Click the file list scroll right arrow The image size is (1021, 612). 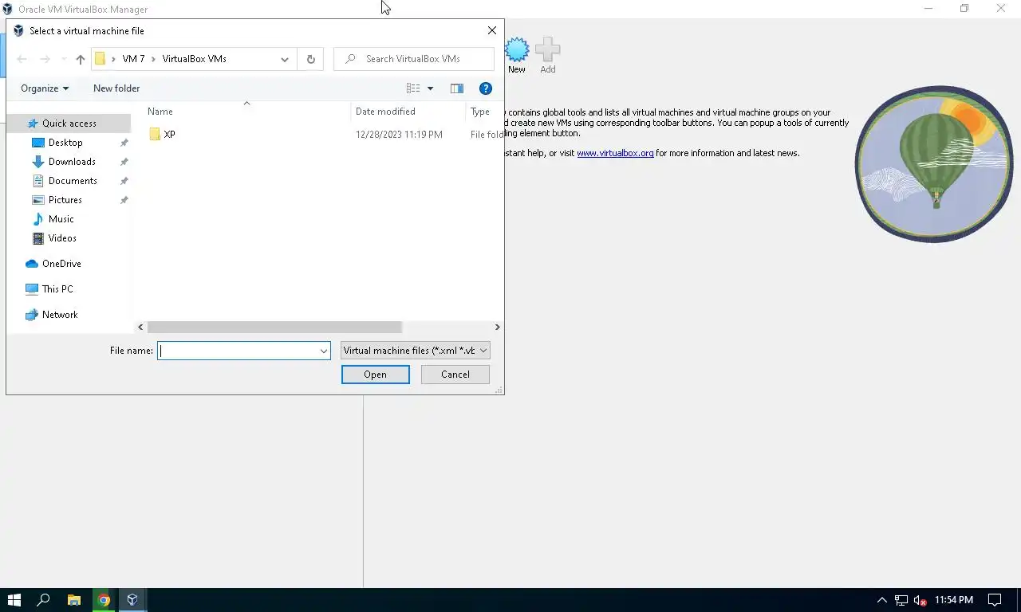coord(497,328)
